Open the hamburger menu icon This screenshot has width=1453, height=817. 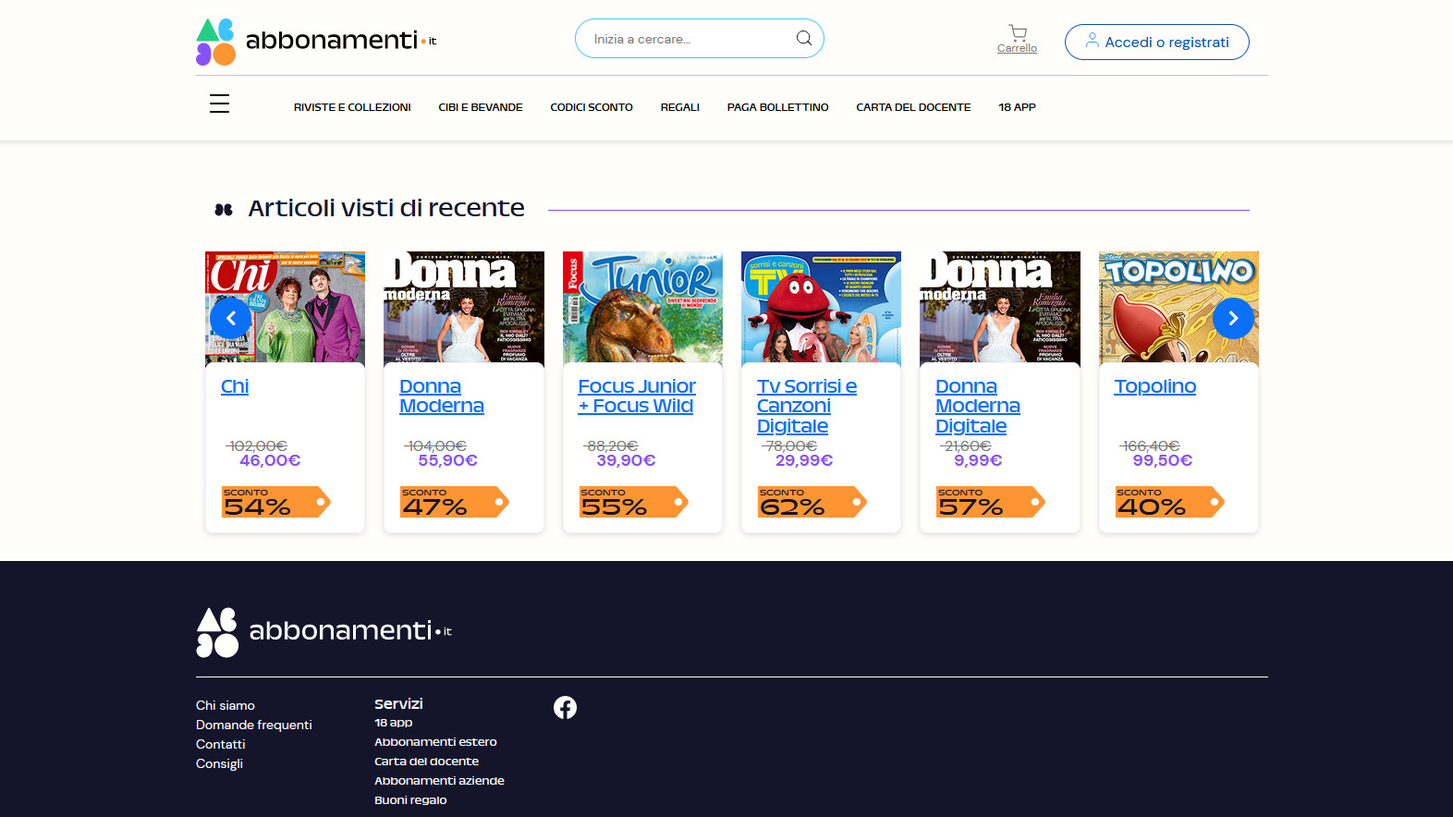[219, 104]
